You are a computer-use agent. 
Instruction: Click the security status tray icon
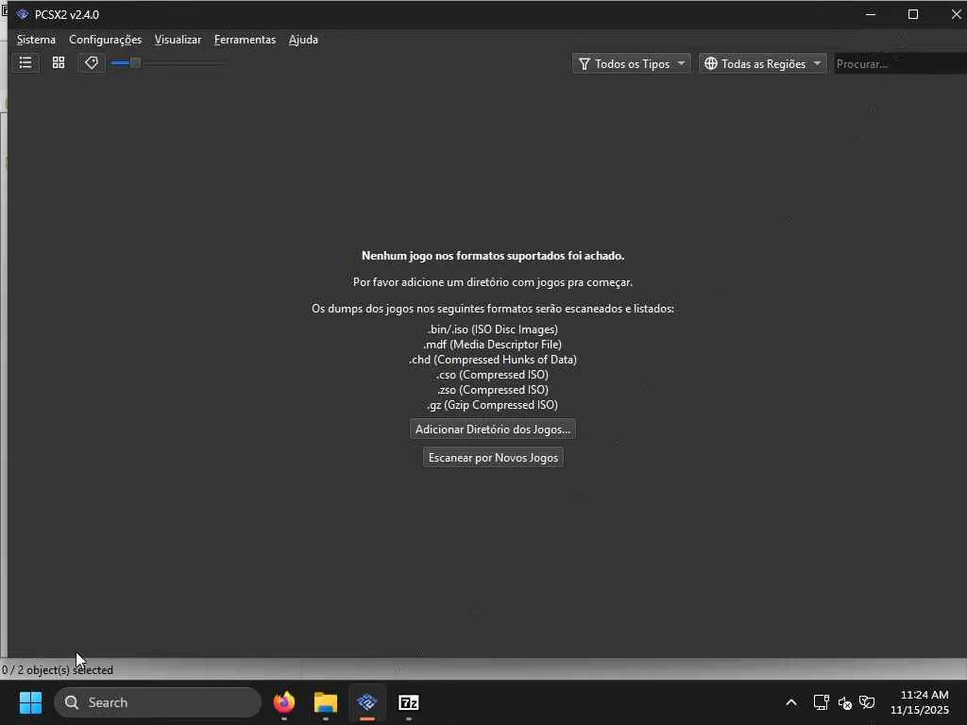pos(867,702)
